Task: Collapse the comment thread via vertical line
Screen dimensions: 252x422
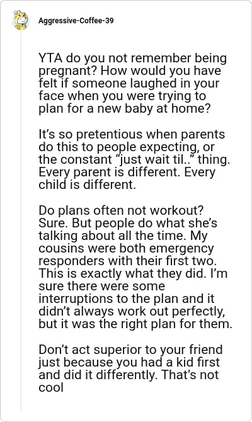Action: (x=21, y=220)
